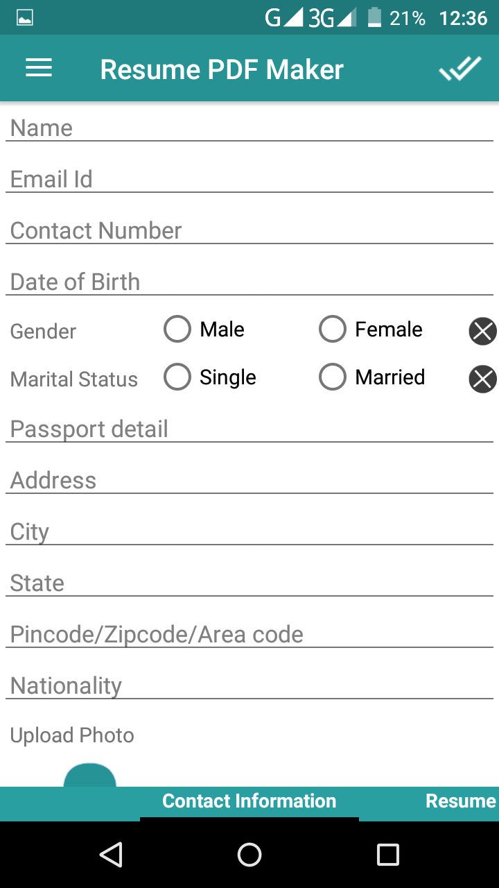Tap the picture notification icon in status bar
This screenshot has width=499, height=888.
(x=25, y=18)
